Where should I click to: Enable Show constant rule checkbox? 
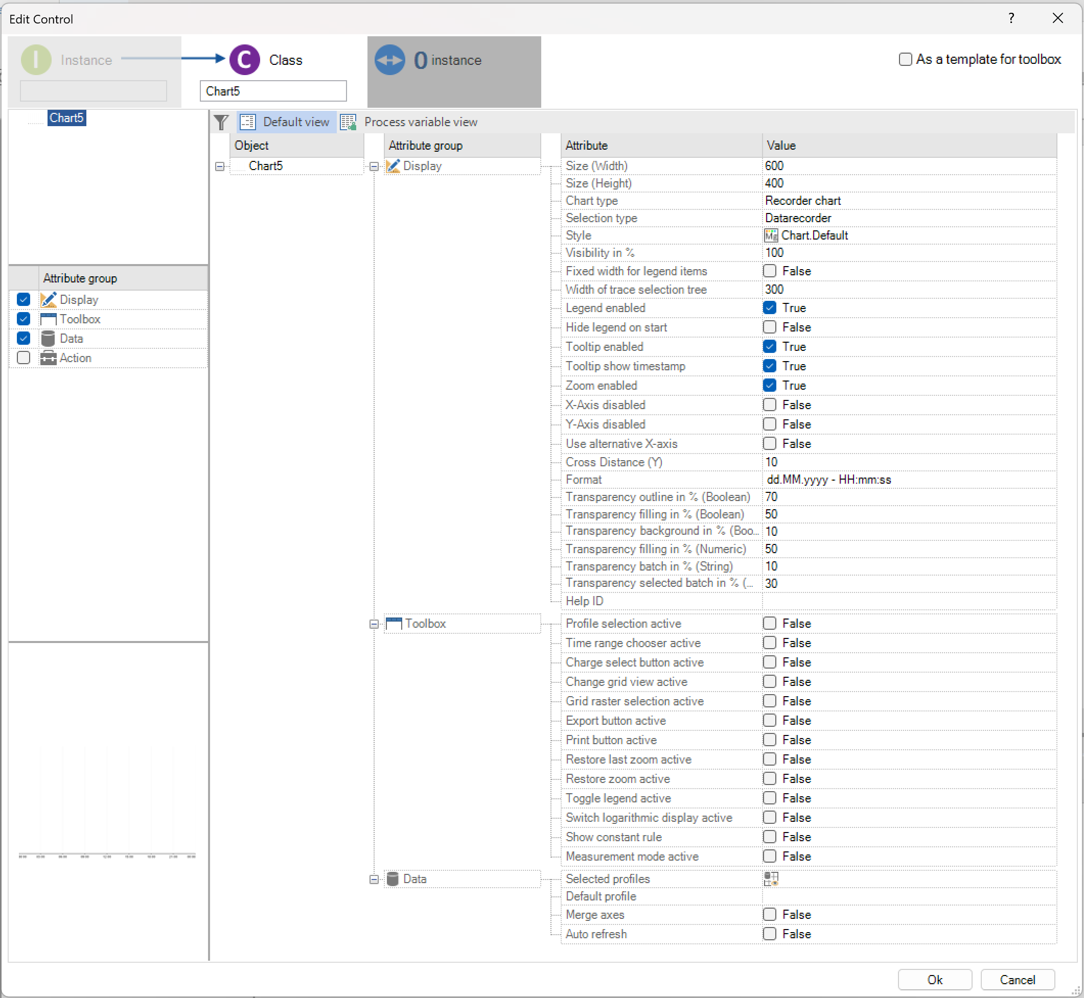(x=770, y=837)
